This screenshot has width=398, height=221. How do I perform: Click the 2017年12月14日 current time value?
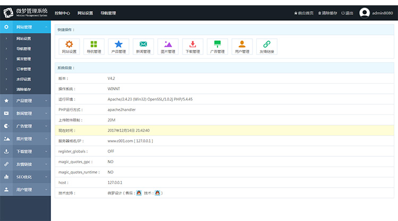[128, 130]
